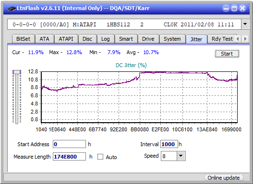Minimize the LtnFlash window
Viewport: 253px width, 184px height.
pyautogui.click(x=226, y=8)
